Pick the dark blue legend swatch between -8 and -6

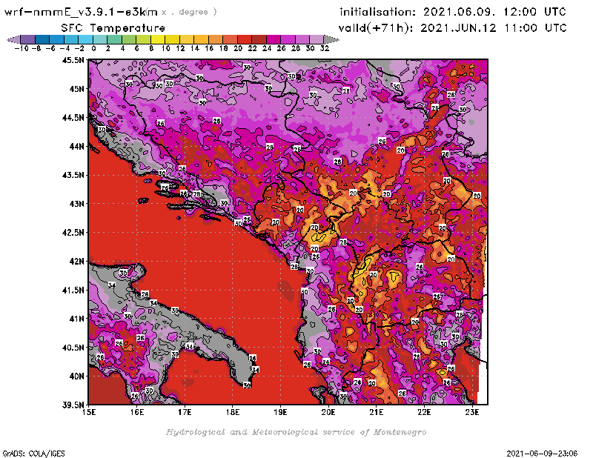[x=42, y=39]
